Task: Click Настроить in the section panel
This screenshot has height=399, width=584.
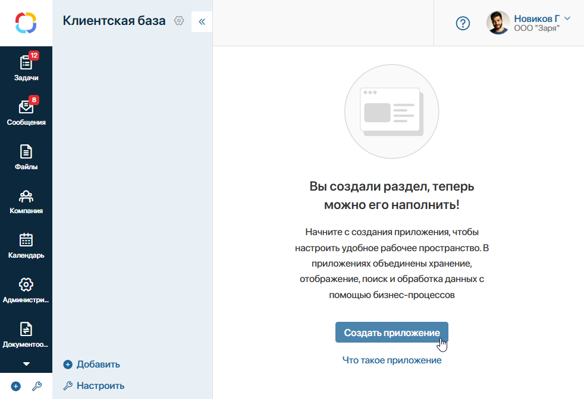Action: point(94,385)
